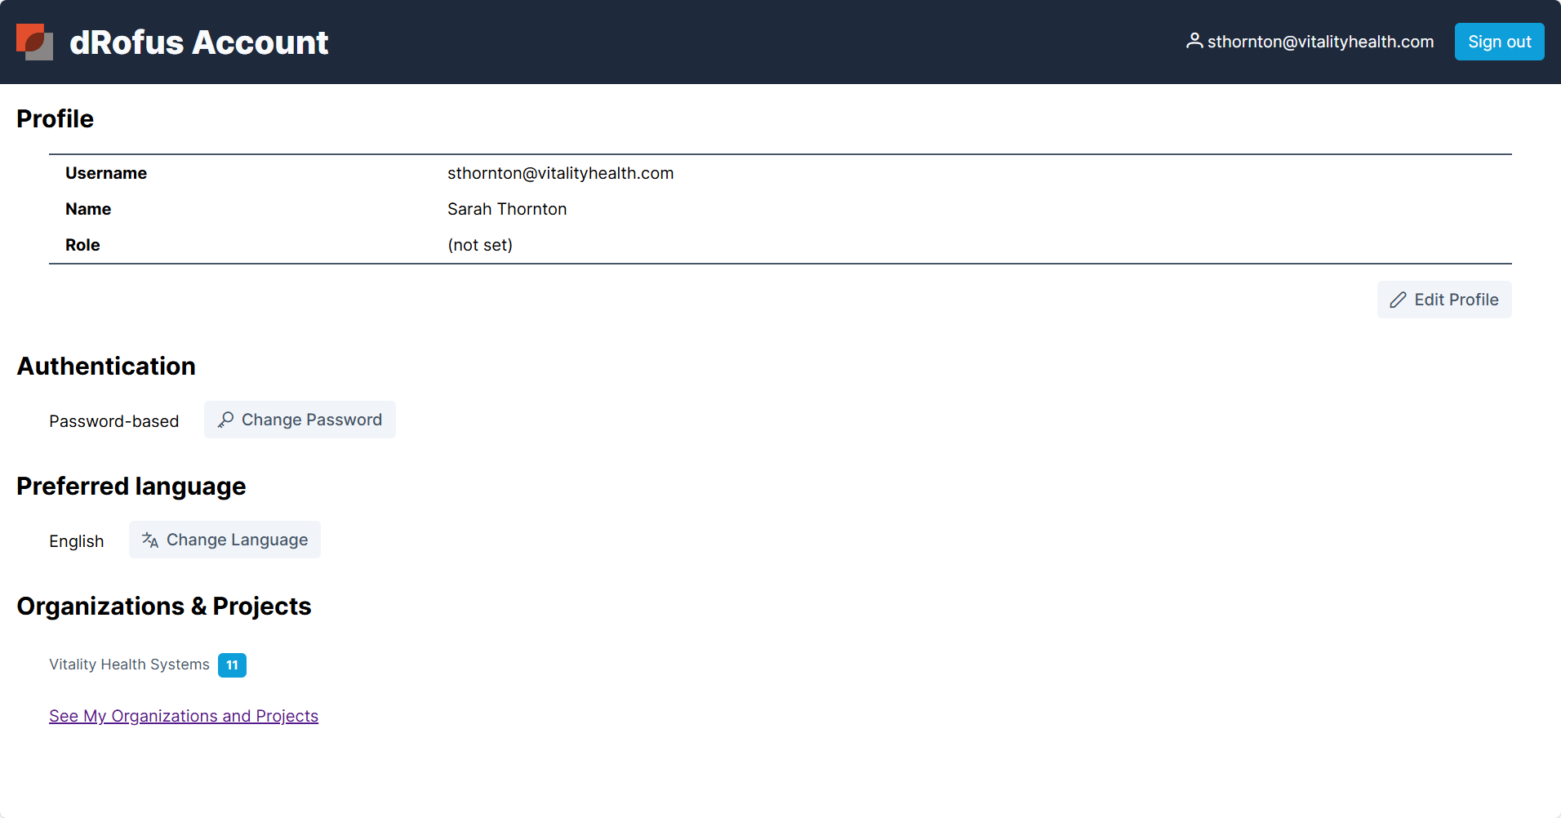Open Vitality Health Systems organization
This screenshot has width=1561, height=818.
[129, 665]
